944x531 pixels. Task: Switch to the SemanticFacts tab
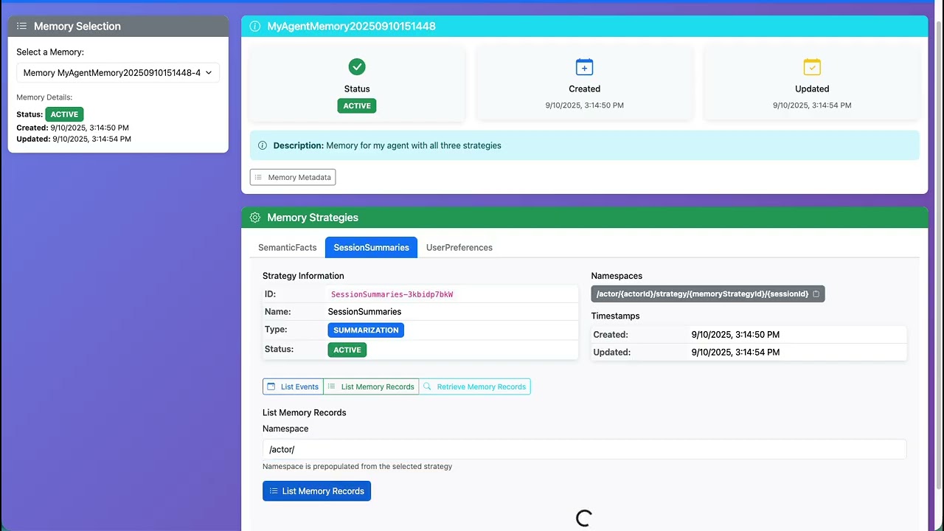288,248
